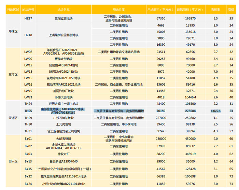Click plot name 花地湾南AF0215021地块
Image resolution: width=239 pixels, height=190 pixels.
[64, 85]
